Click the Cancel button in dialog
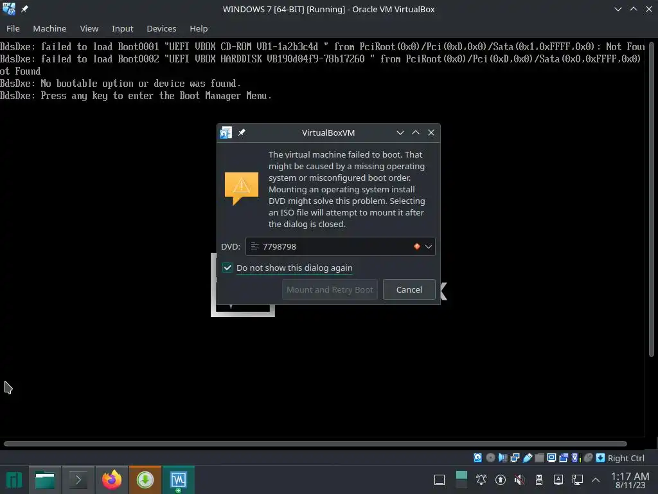 409,289
